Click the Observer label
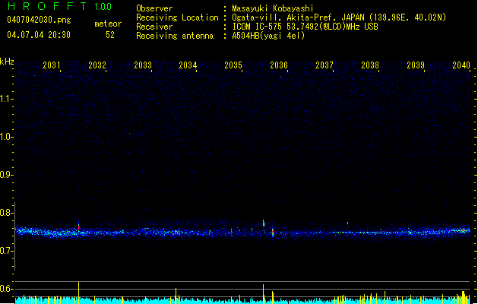The height and width of the screenshot is (304, 478). click(154, 8)
